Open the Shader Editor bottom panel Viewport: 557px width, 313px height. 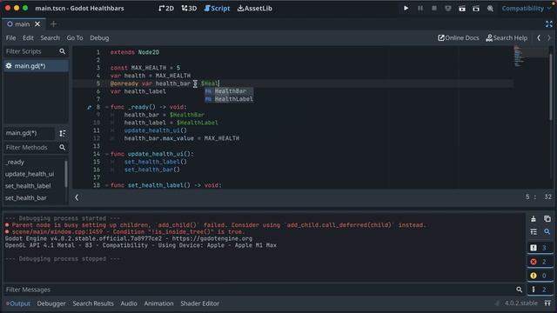pos(199,303)
